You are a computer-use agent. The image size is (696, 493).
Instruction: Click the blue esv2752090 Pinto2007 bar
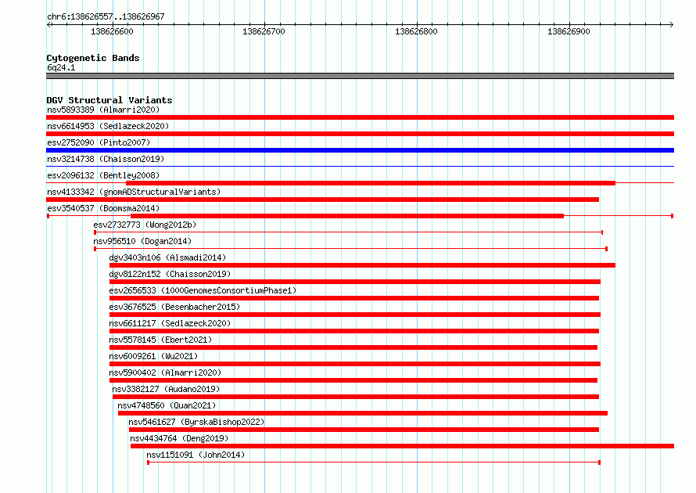click(x=360, y=150)
